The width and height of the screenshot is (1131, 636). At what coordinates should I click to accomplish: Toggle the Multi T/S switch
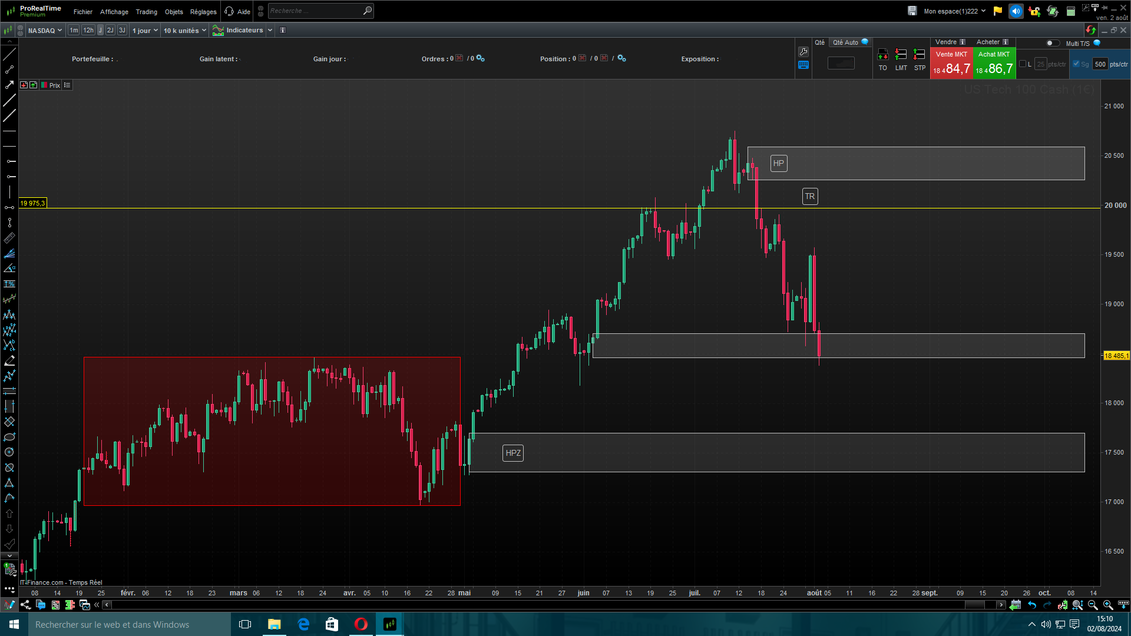click(x=1052, y=43)
